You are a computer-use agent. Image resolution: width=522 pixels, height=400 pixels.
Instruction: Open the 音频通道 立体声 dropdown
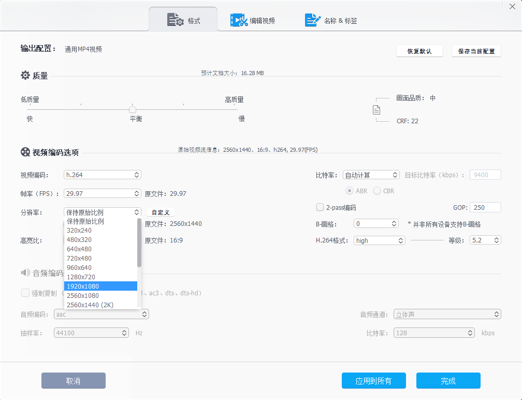447,314
